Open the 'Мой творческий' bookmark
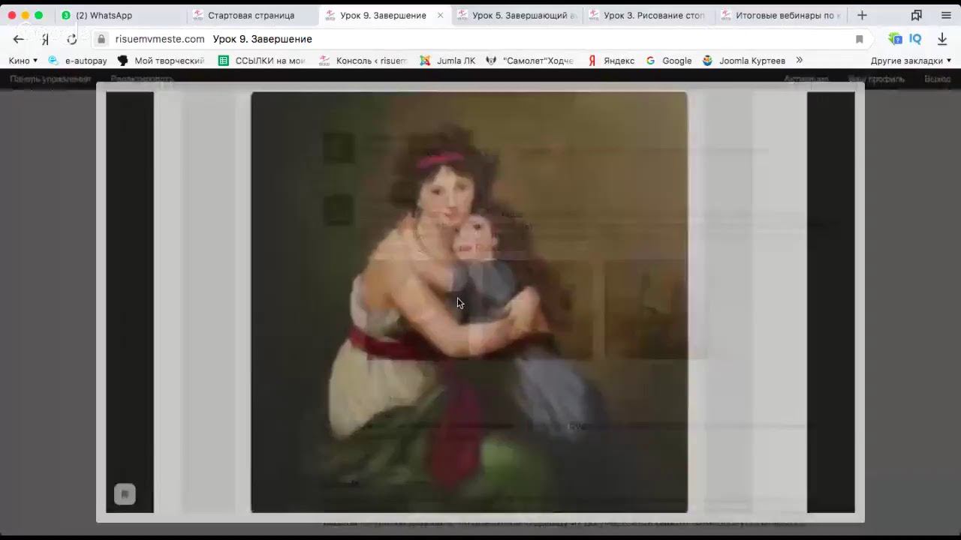Image resolution: width=961 pixels, height=540 pixels. point(161,61)
